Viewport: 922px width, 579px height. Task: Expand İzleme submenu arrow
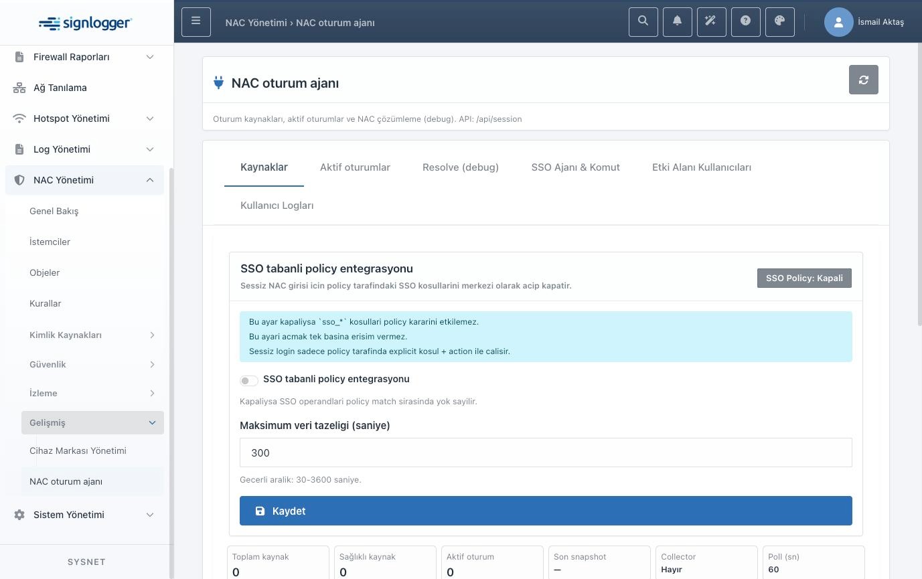point(152,393)
